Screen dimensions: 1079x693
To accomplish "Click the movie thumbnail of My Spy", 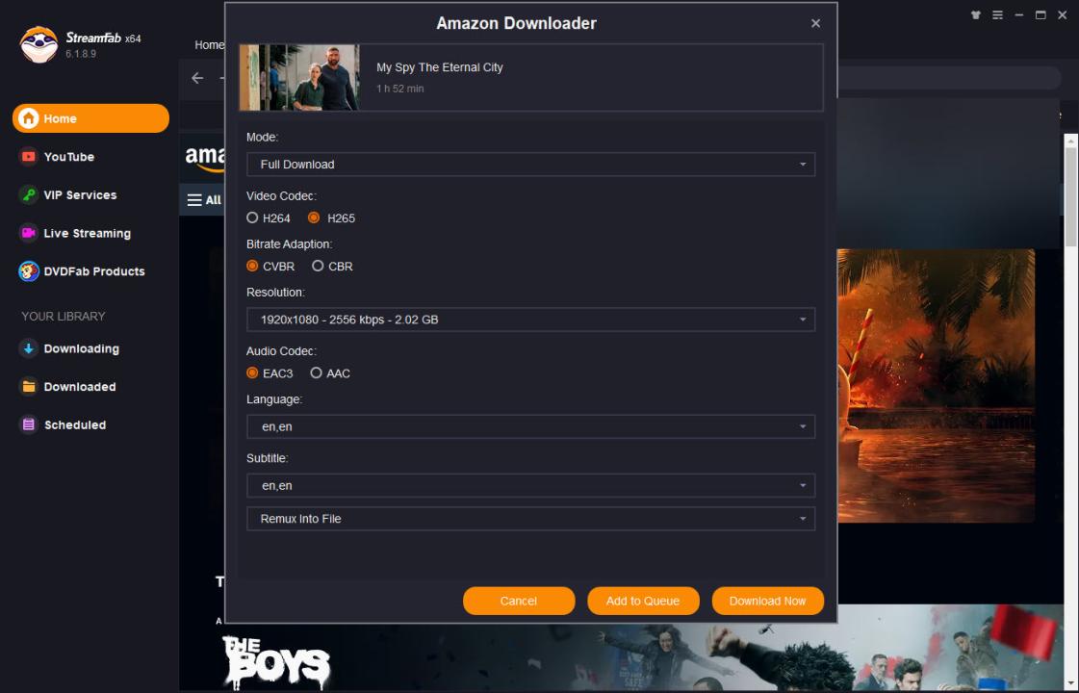I will [x=299, y=77].
